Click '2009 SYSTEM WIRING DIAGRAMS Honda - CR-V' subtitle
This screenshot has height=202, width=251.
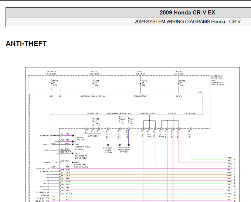(x=187, y=21)
